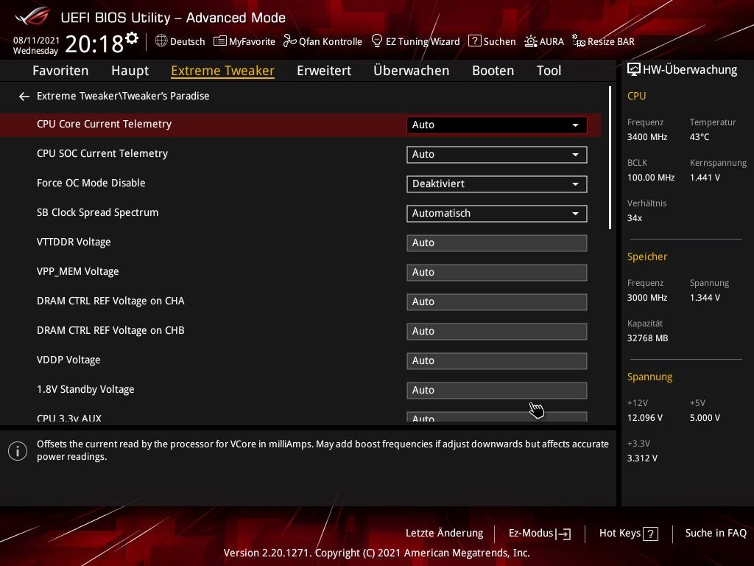Viewport: 754px width, 566px height.
Task: Open MyFavorite menu
Action: 244,41
